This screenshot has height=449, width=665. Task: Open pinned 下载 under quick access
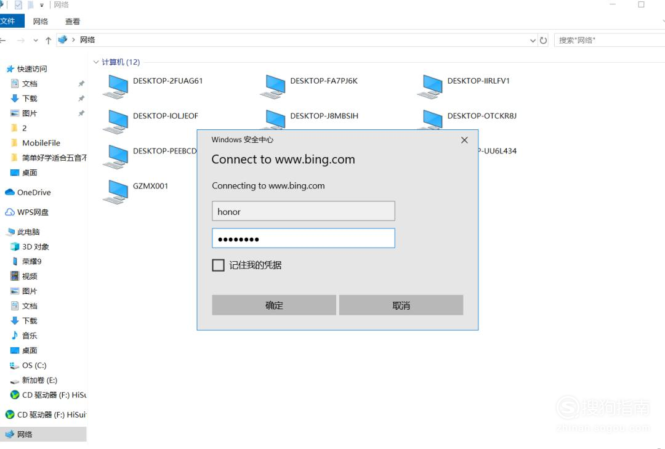point(24,99)
